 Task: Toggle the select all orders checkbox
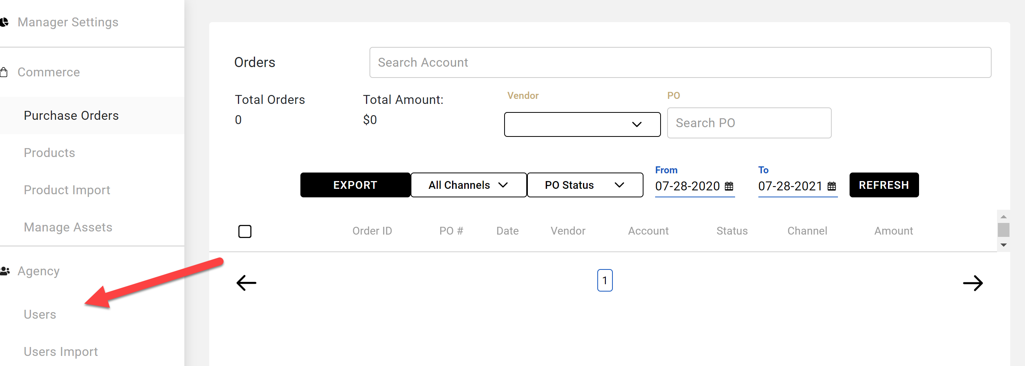click(245, 231)
